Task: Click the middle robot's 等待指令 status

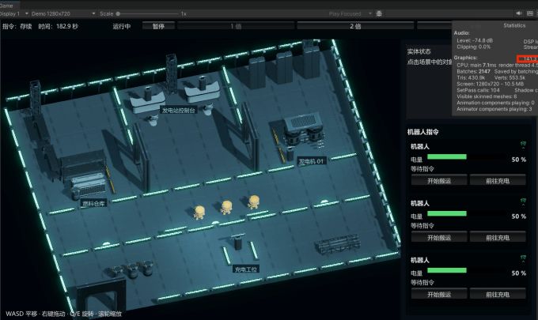Action: (x=422, y=226)
